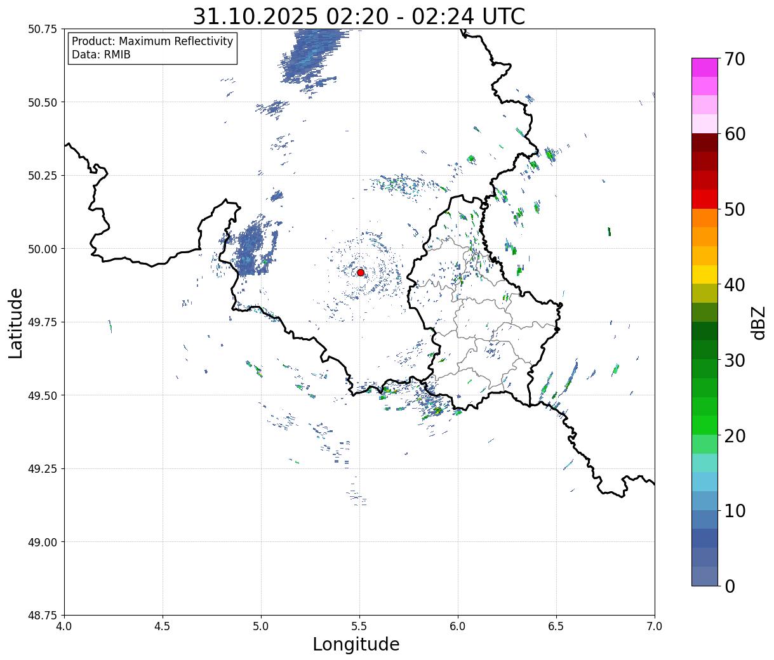The width and height of the screenshot is (774, 660).
Task: Click the 'Longitude' axis label
Action: point(356,644)
